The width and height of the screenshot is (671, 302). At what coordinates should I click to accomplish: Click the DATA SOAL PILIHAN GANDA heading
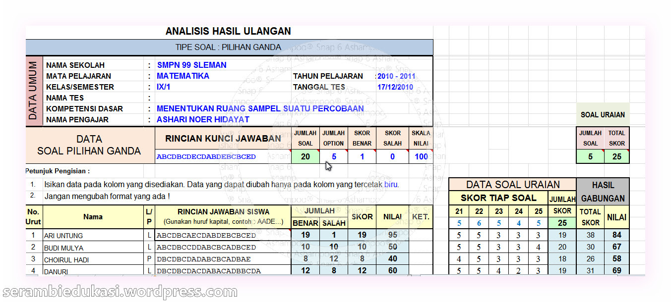[x=89, y=145]
